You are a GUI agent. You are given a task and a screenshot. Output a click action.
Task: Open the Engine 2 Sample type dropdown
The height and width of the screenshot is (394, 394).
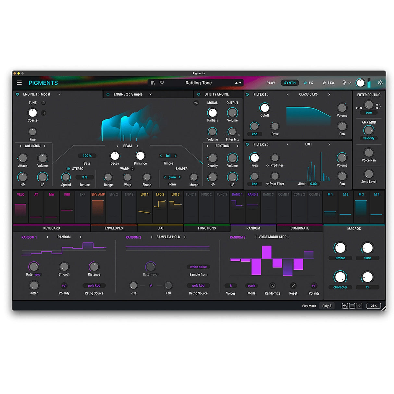(x=150, y=94)
